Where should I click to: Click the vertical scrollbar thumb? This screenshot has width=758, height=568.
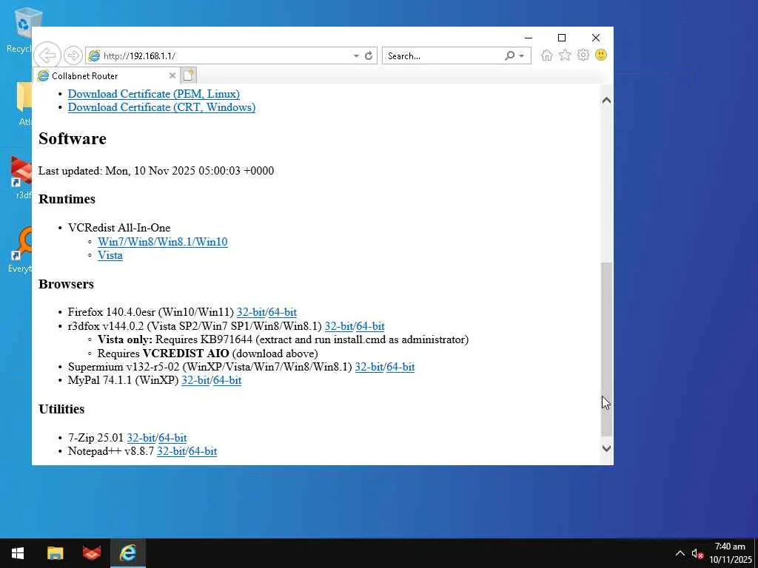click(606, 349)
